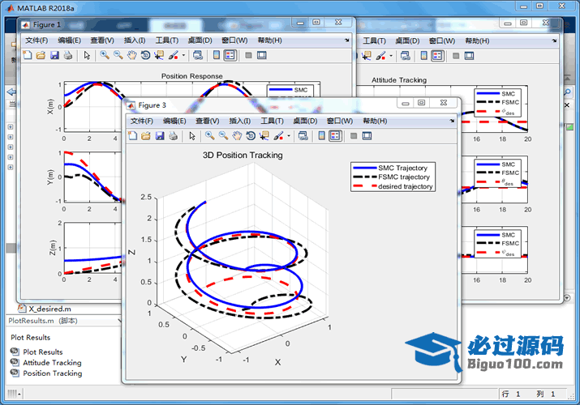The height and width of the screenshot is (405, 580).
Task: Click Show Plot Tools in Attitude Tracking figure
Action: (470, 56)
